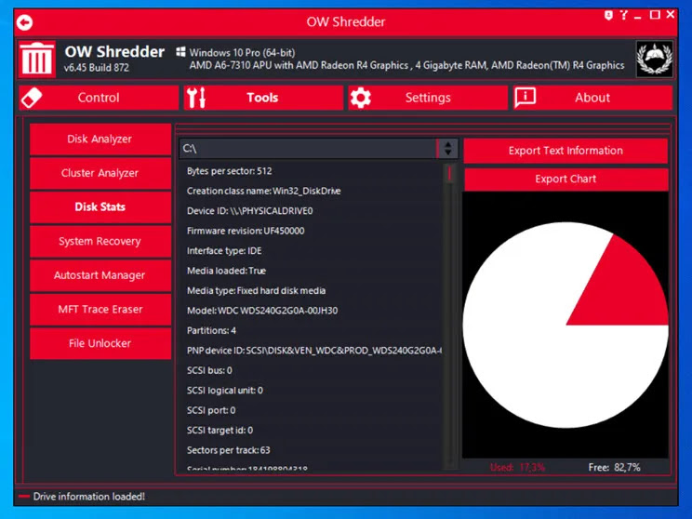This screenshot has width=692, height=519.
Task: Select the 'SCSI logical unit: 0' row
Action: pyautogui.click(x=312, y=391)
